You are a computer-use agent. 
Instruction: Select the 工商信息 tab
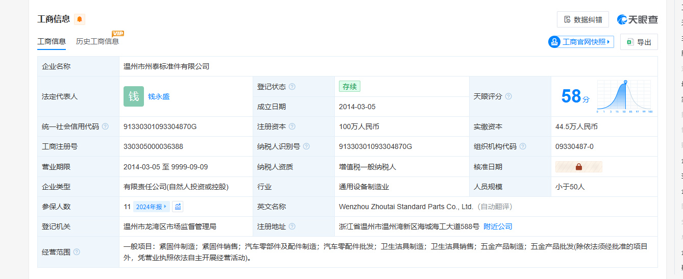coord(52,41)
